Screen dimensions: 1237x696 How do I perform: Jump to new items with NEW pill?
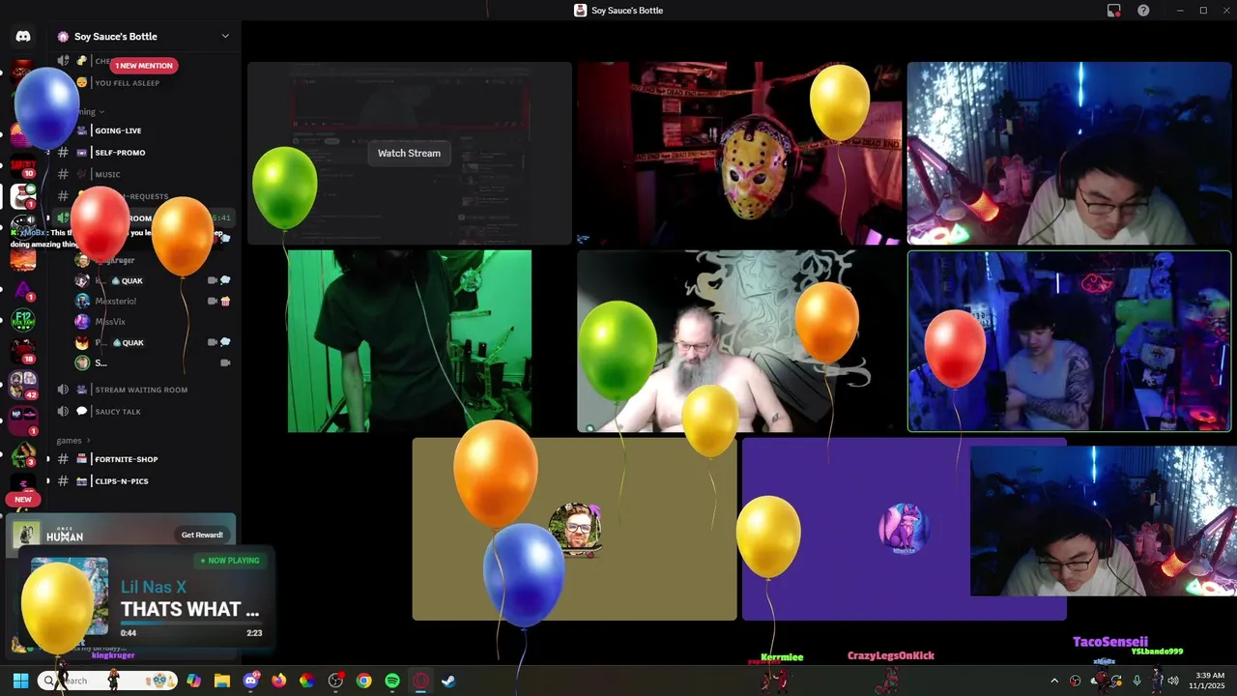click(23, 500)
